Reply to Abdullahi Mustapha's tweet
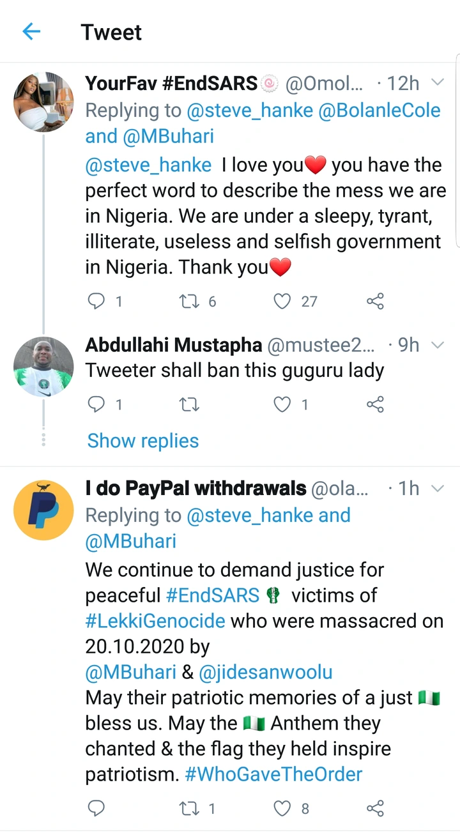The width and height of the screenshot is (460, 833). pos(96,404)
